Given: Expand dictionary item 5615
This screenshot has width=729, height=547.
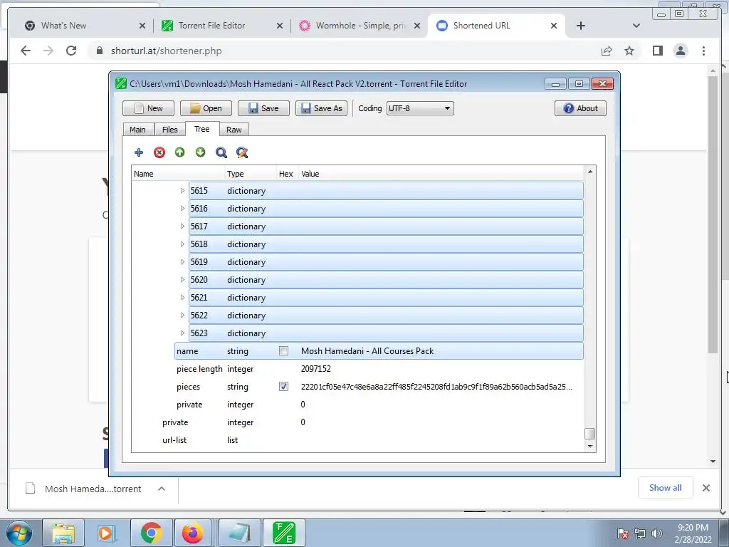Looking at the screenshot, I should coord(182,191).
